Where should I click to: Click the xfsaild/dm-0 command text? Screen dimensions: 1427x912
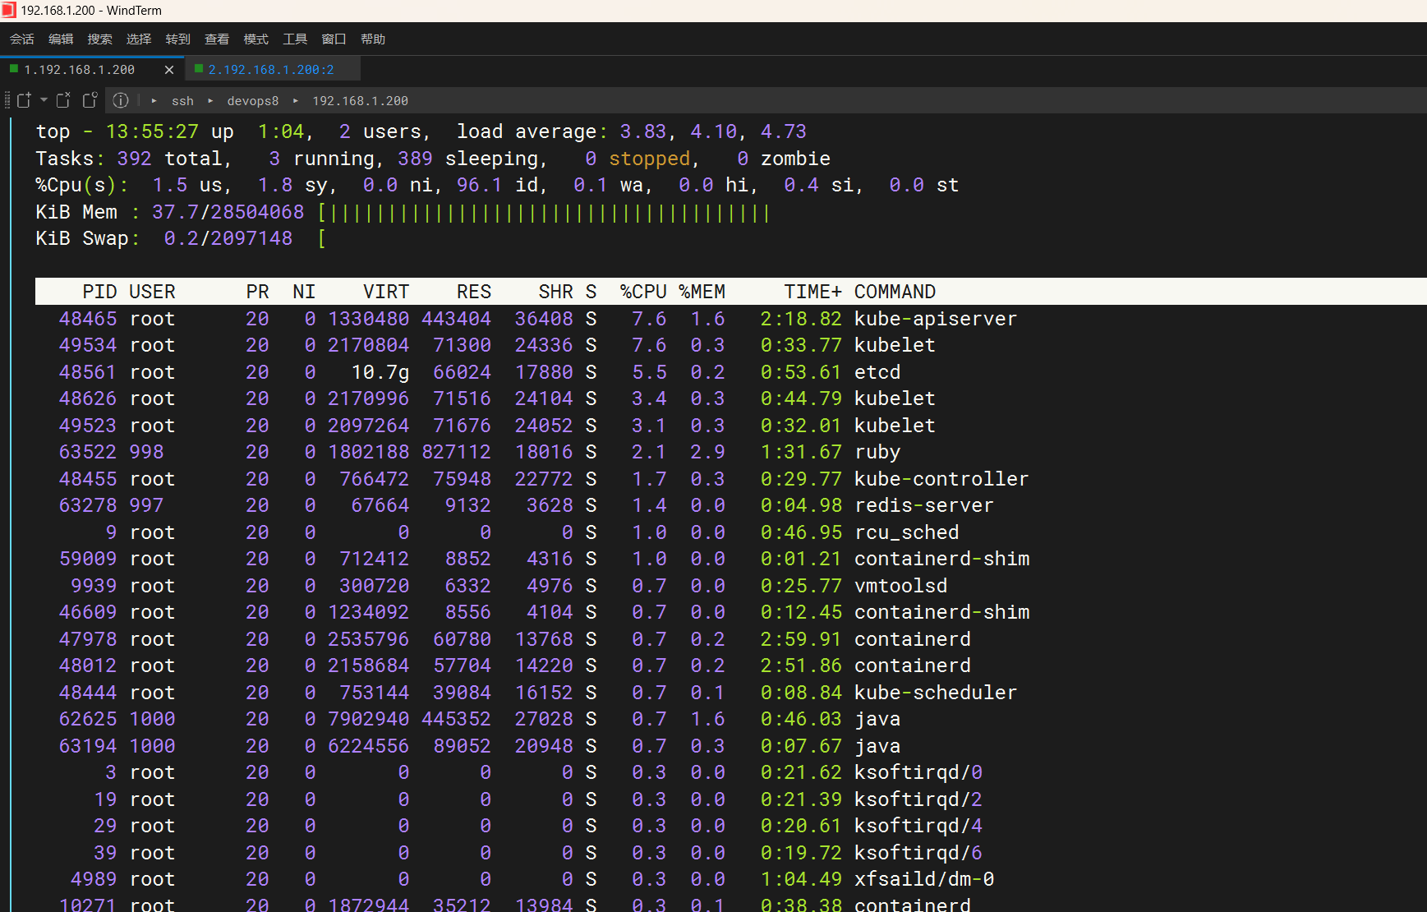pyautogui.click(x=924, y=879)
